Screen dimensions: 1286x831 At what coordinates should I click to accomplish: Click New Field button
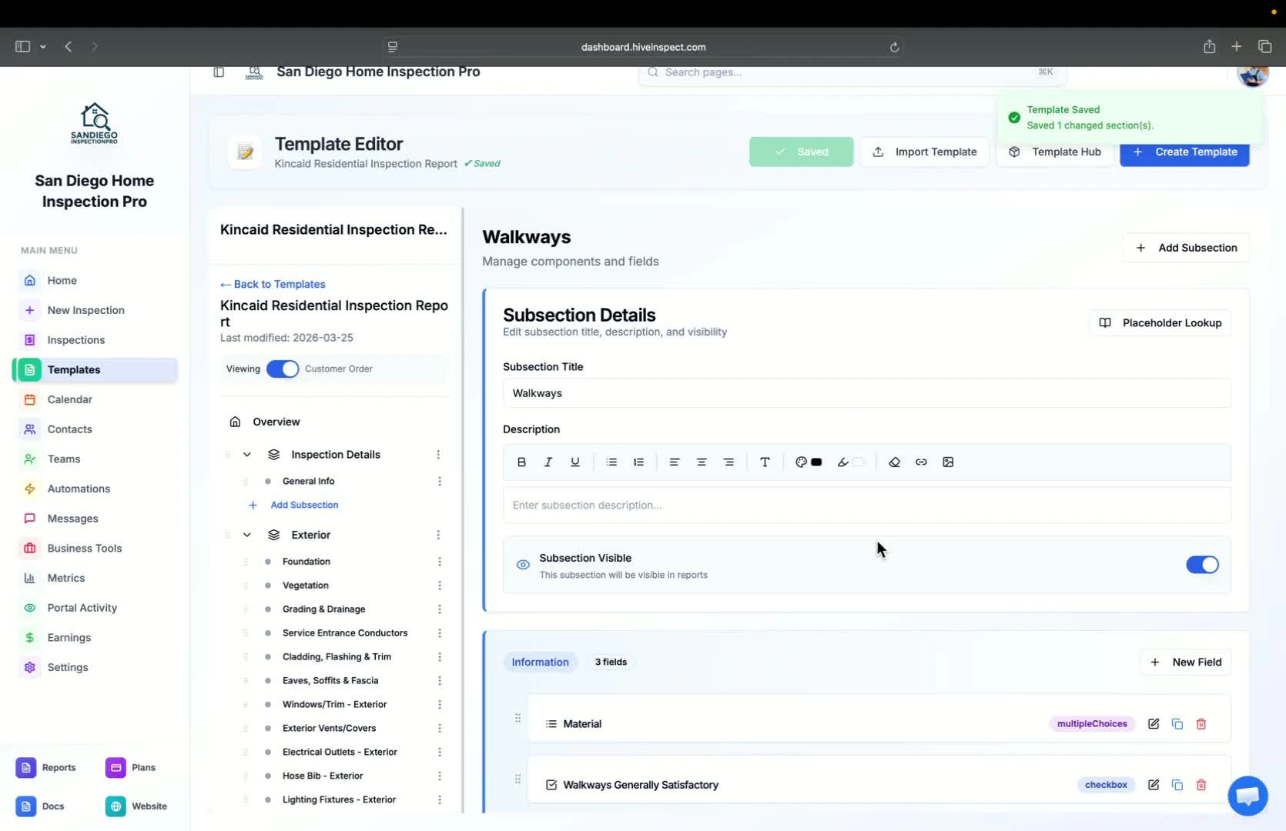click(1185, 662)
